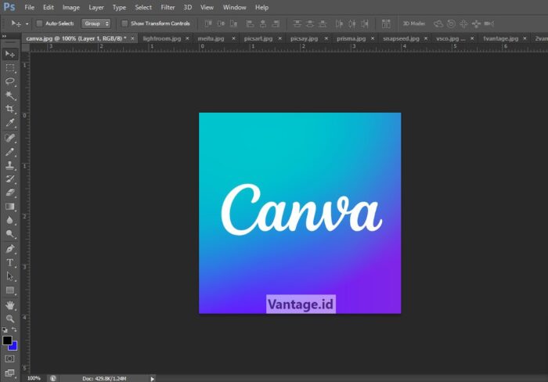Screen dimensions: 548x382
Task: Select the Crop tool
Action: pyautogui.click(x=10, y=109)
